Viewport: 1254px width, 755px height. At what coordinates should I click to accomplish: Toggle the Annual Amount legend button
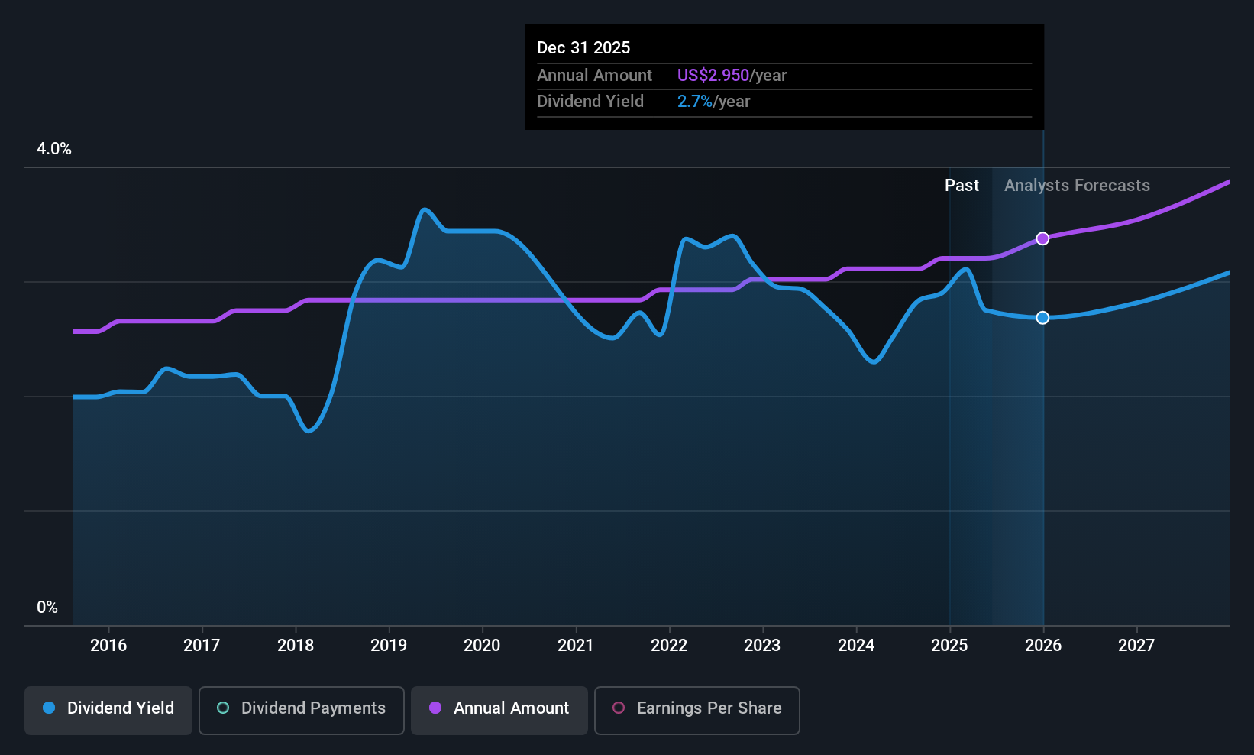[499, 711]
